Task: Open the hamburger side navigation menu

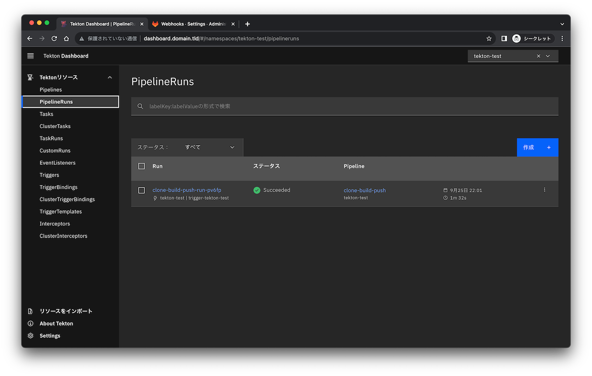Action: tap(31, 56)
